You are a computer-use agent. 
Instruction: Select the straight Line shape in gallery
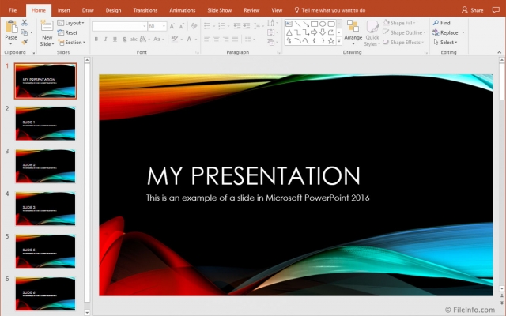297,24
